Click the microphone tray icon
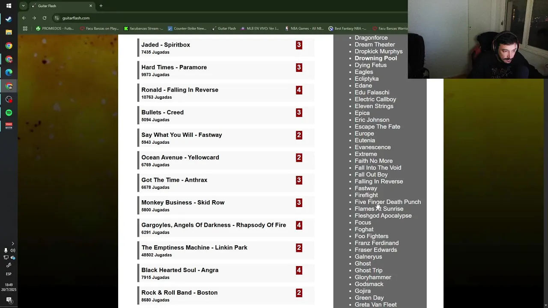Viewport: 548px width, 308px height. pyautogui.click(x=6, y=250)
